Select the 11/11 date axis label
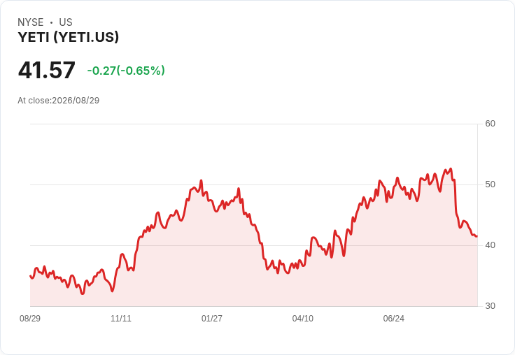 (x=121, y=318)
